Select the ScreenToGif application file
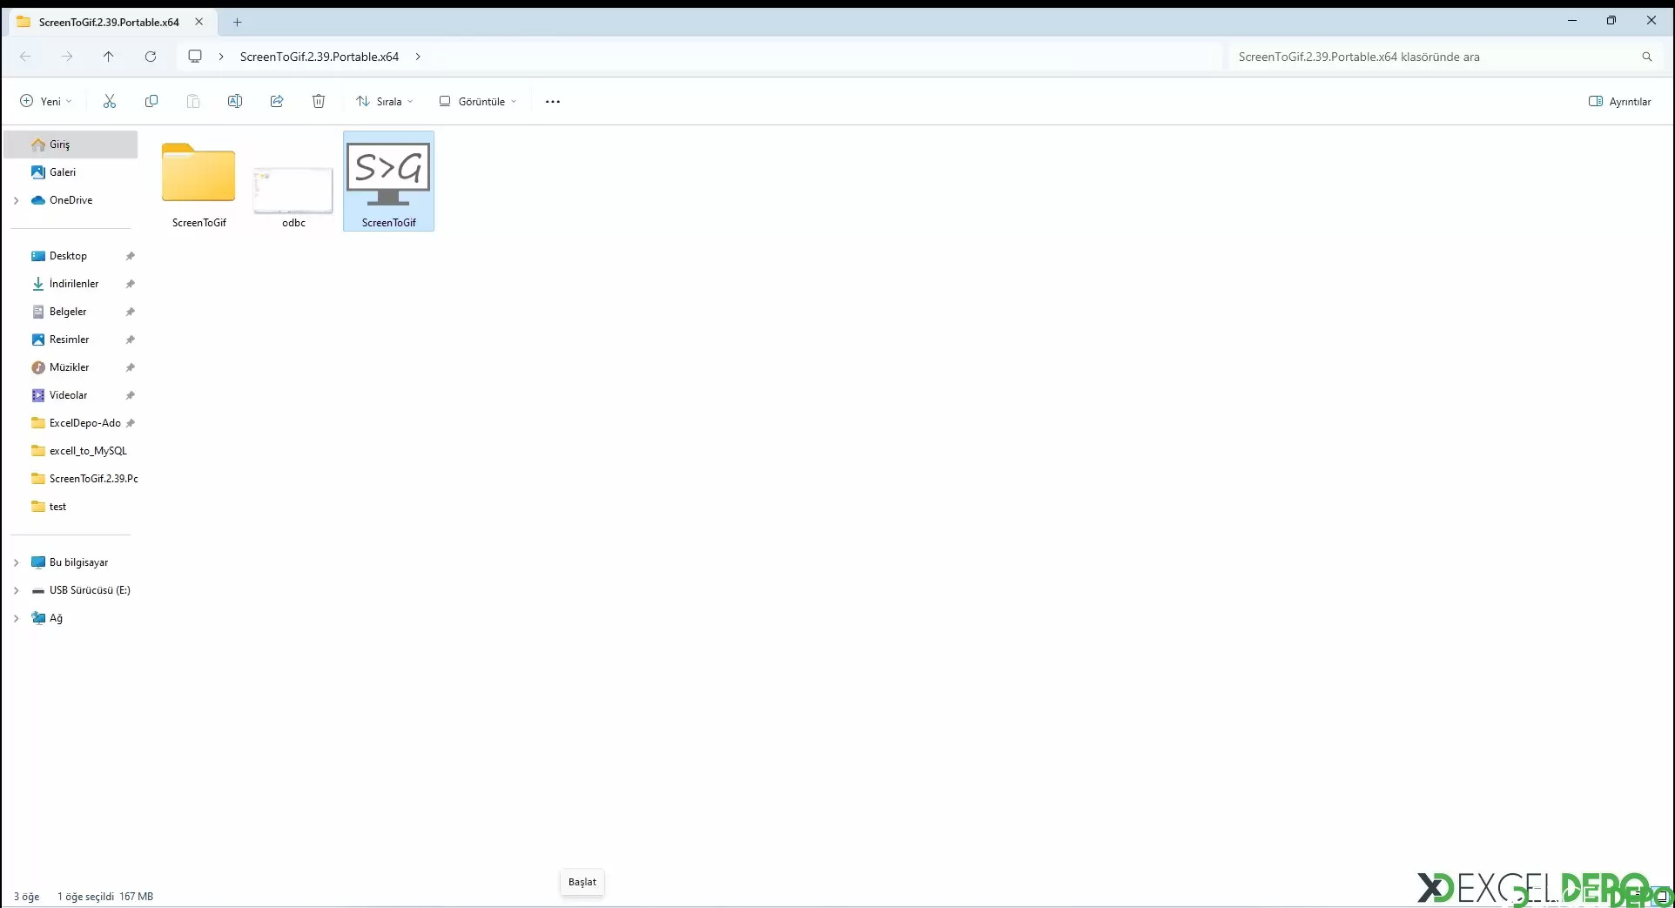 (389, 182)
